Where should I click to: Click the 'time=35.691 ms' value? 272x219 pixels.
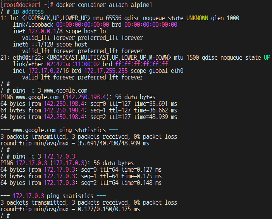(155, 104)
